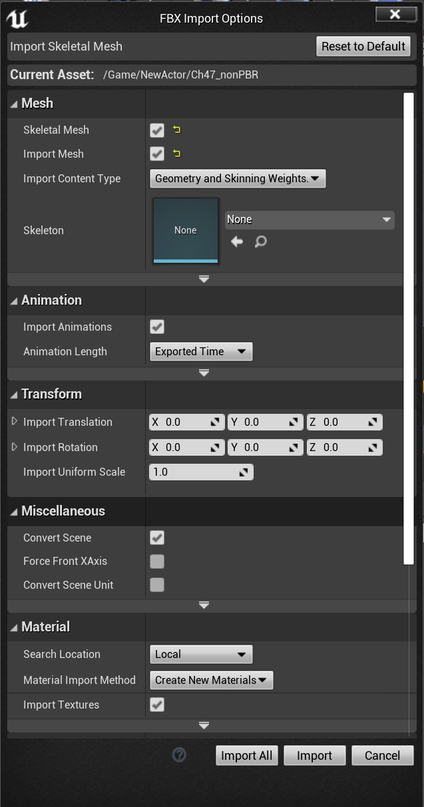The width and height of the screenshot is (424, 807).
Task: Reset Import Mesh to default arrow
Action: click(176, 154)
